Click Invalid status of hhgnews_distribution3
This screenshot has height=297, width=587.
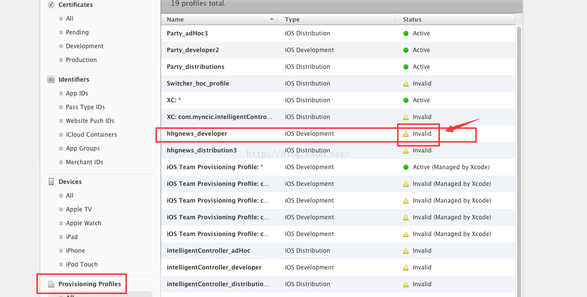tap(422, 150)
